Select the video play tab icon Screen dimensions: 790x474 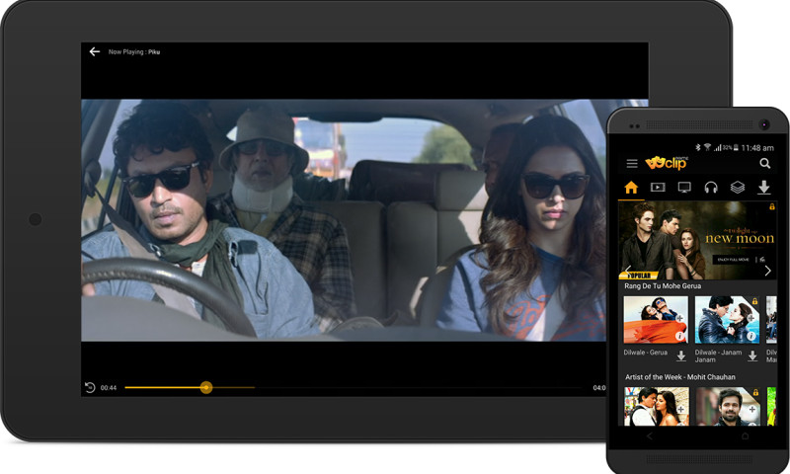point(658,188)
